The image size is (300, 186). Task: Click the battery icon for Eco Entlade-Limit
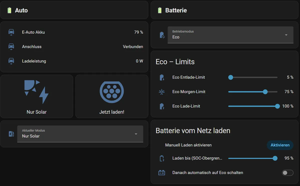click(162, 77)
